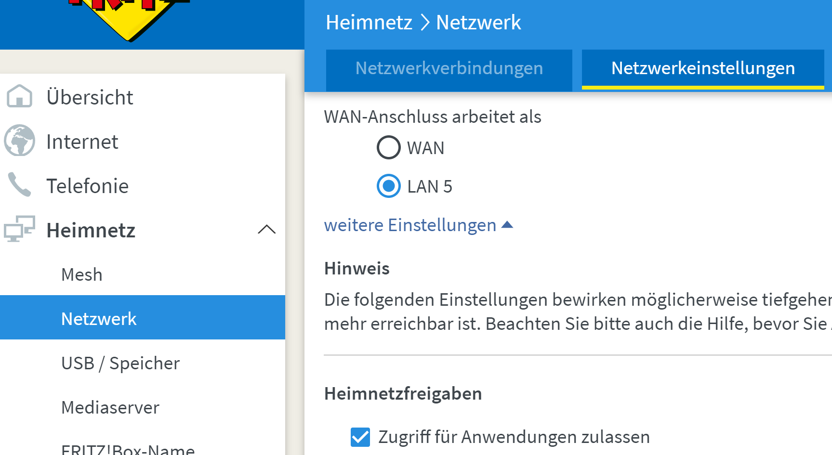Image resolution: width=832 pixels, height=455 pixels.
Task: Select the Netzwerk sidebar item
Action: [99, 319]
